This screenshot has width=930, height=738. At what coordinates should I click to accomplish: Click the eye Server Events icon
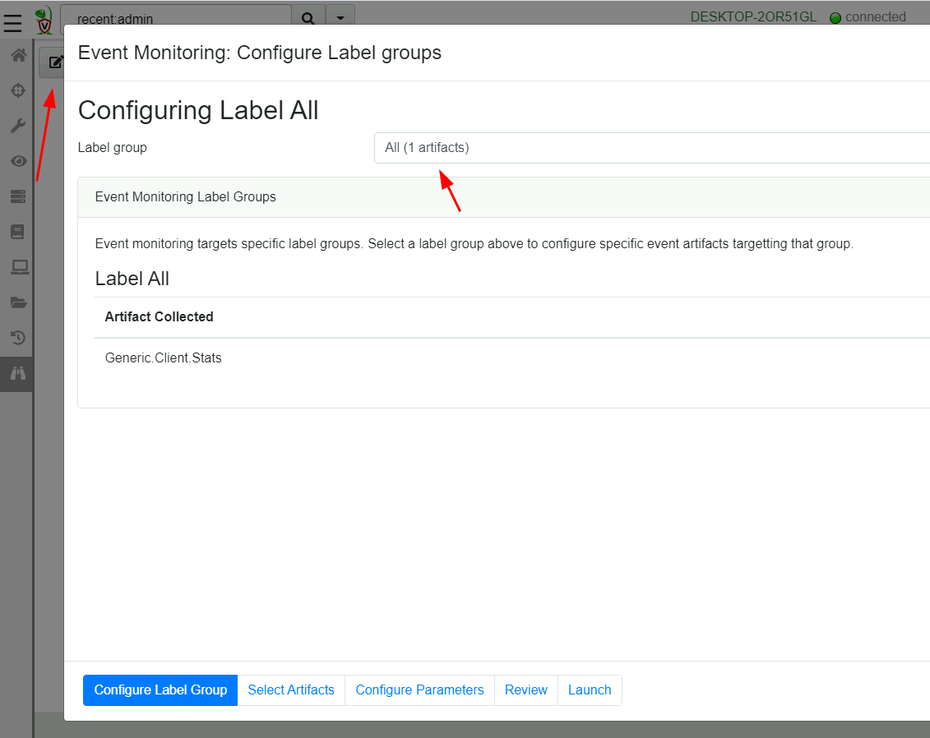(18, 161)
